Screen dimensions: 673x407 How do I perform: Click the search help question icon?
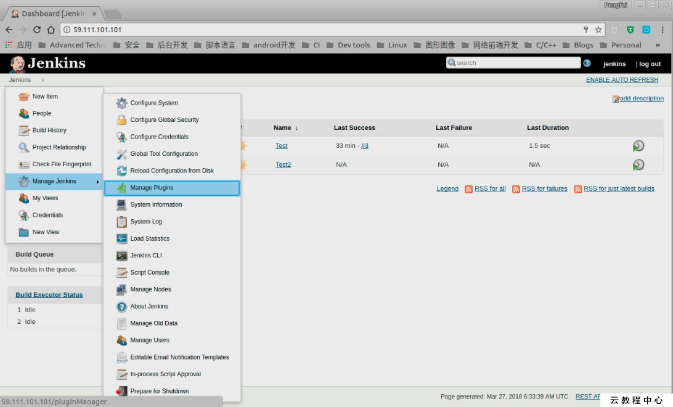pos(587,63)
